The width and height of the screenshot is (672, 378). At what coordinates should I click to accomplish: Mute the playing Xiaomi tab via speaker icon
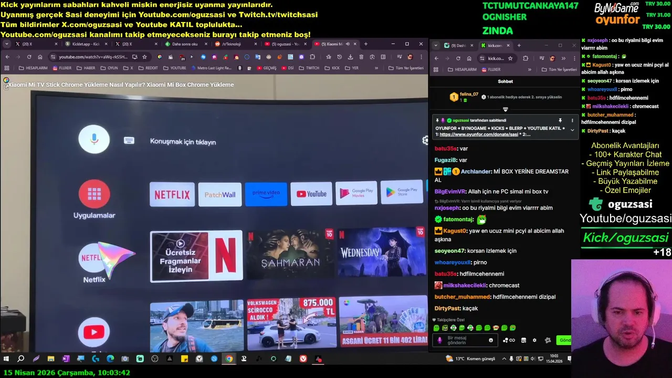coord(348,44)
